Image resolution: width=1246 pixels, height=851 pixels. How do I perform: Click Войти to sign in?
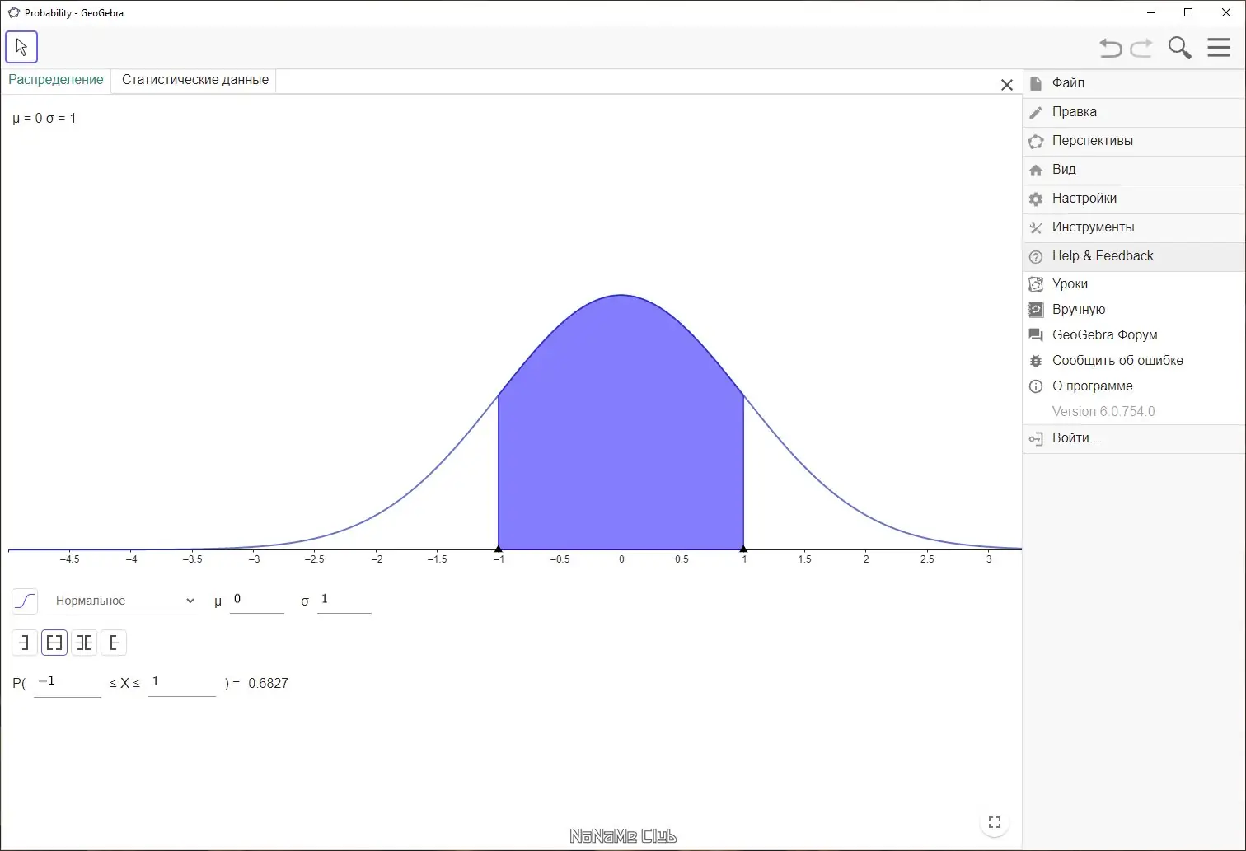tap(1134, 438)
